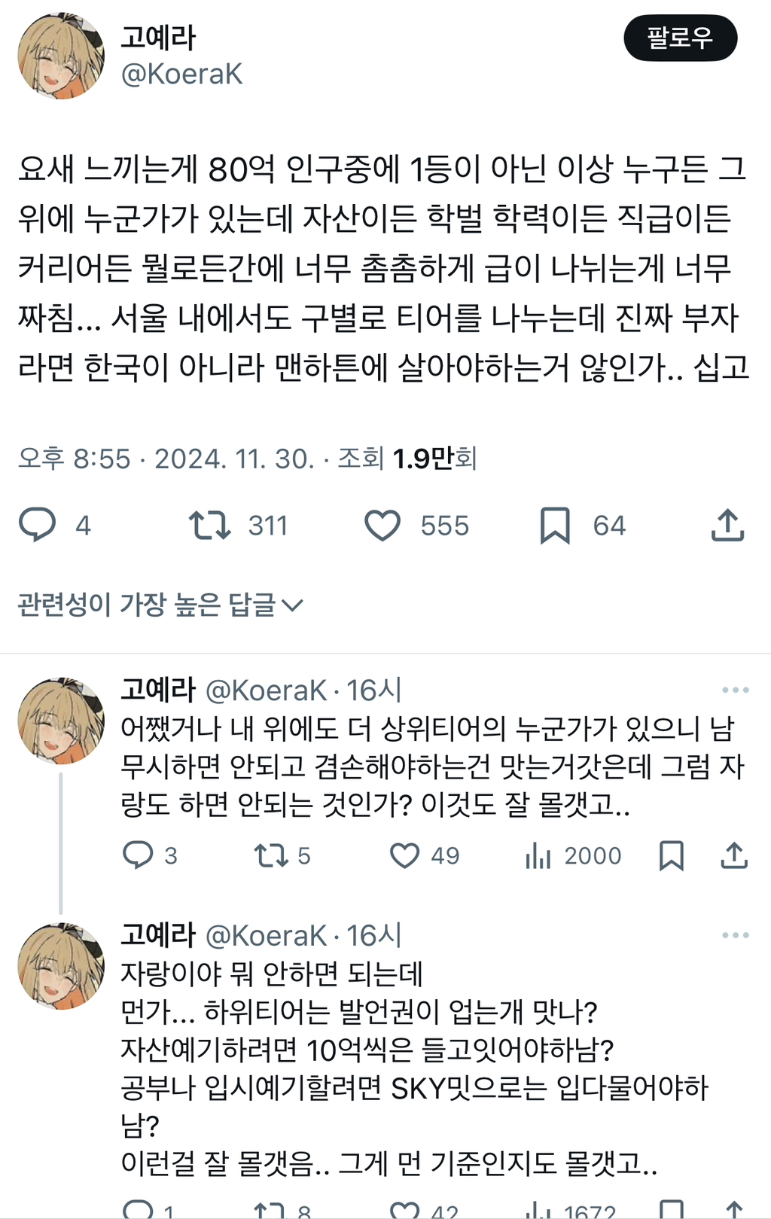Share the first reply via the upload icon
Screen dimensions: 771x1219
point(734,855)
